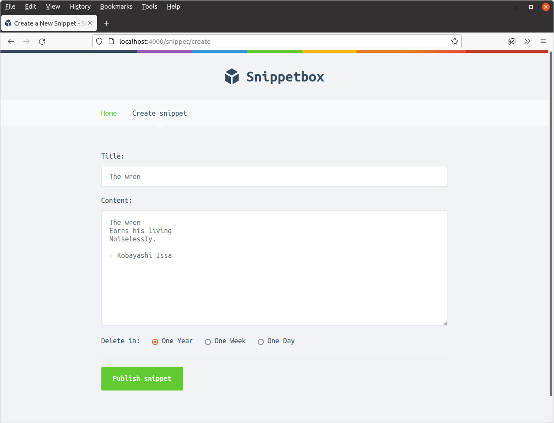
Task: Expand more tools chevron in toolbar
Action: pos(527,42)
